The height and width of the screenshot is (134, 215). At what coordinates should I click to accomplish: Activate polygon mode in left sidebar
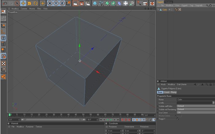(3, 50)
